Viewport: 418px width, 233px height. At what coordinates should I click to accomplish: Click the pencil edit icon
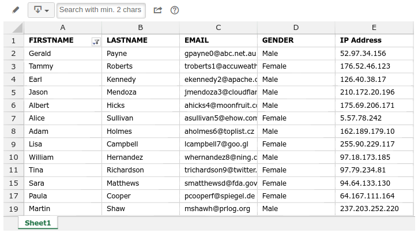pos(16,10)
